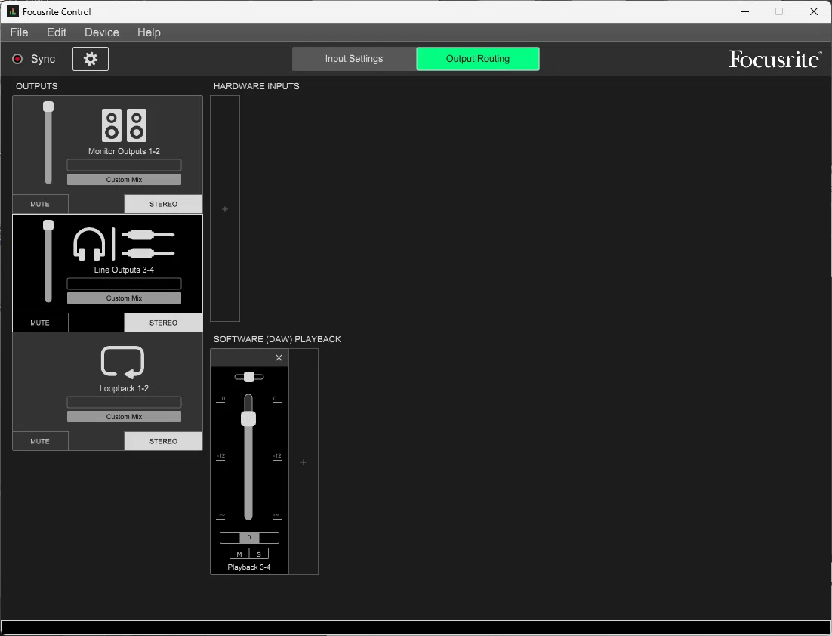Mute Loopback 1-2 output
The image size is (832, 636).
click(40, 441)
